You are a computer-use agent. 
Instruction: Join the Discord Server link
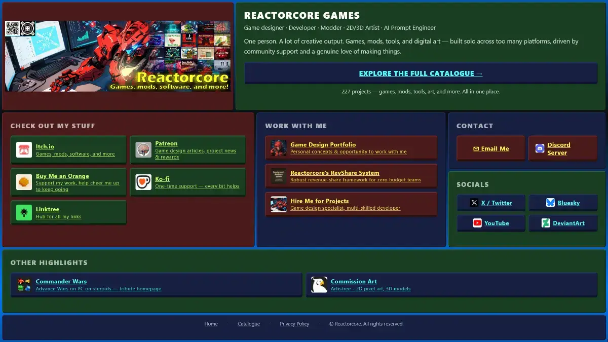pos(559,149)
